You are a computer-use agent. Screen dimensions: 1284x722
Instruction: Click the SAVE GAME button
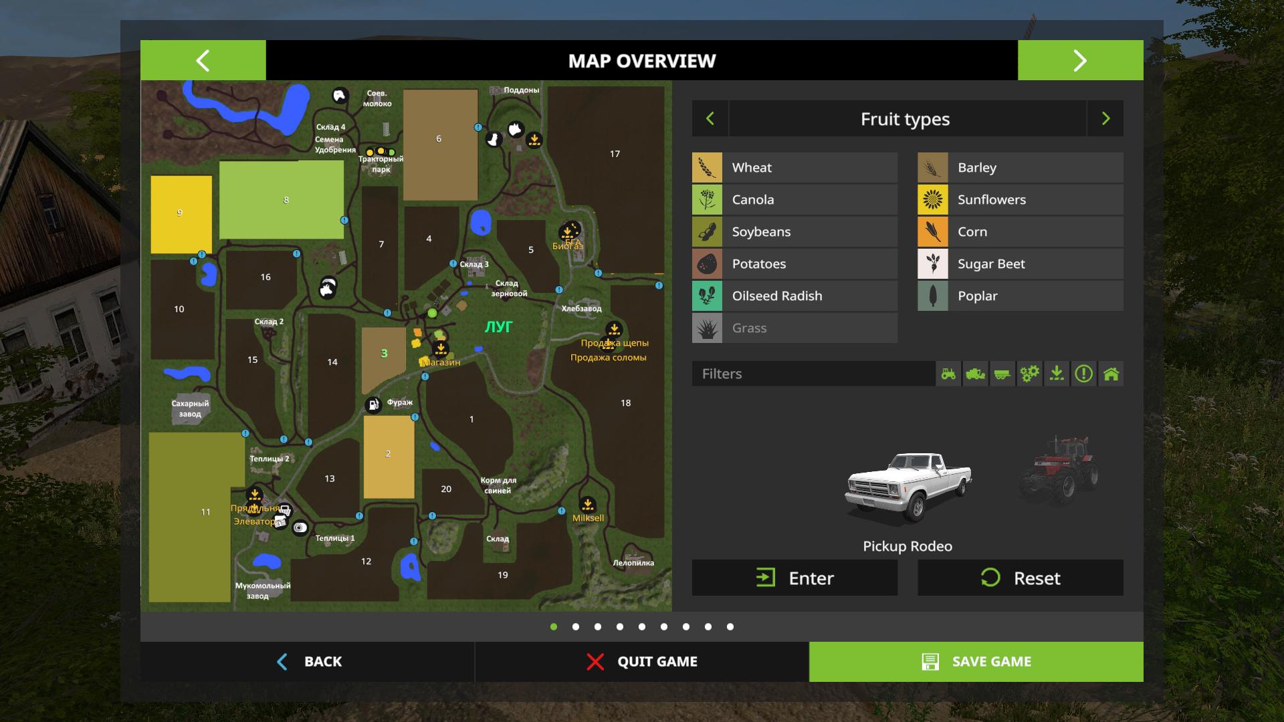coord(976,662)
